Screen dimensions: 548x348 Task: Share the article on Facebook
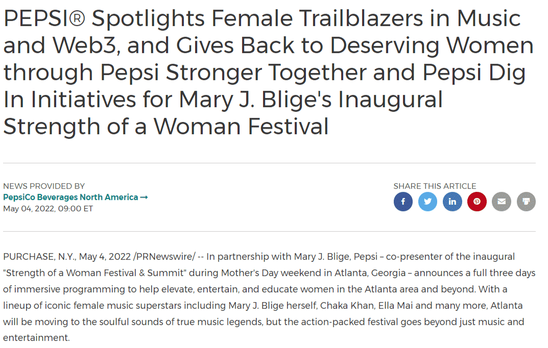coord(403,202)
